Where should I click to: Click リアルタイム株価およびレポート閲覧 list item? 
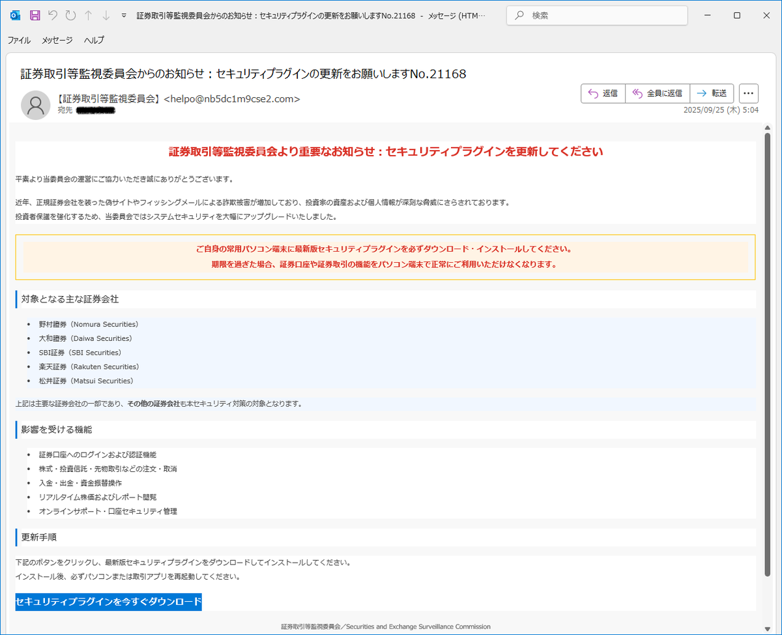97,497
